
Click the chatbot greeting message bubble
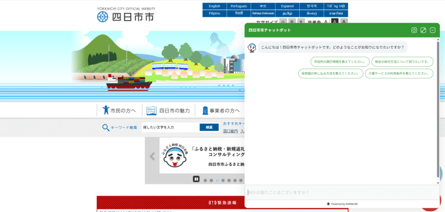[332, 47]
